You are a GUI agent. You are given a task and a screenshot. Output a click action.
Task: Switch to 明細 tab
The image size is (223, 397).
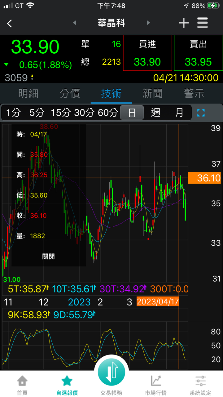click(28, 93)
